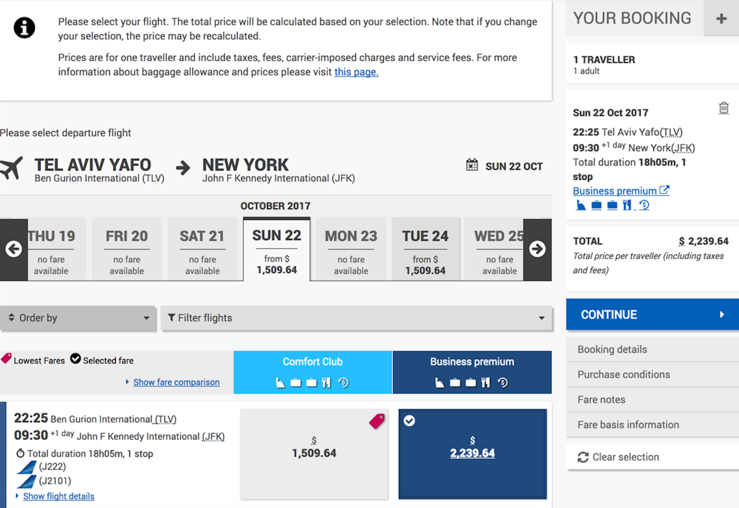Expand Show flight details

pyautogui.click(x=58, y=496)
